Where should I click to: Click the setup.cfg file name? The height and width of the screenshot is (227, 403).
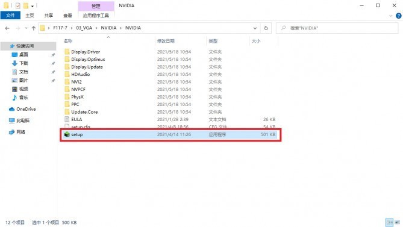(x=81, y=127)
